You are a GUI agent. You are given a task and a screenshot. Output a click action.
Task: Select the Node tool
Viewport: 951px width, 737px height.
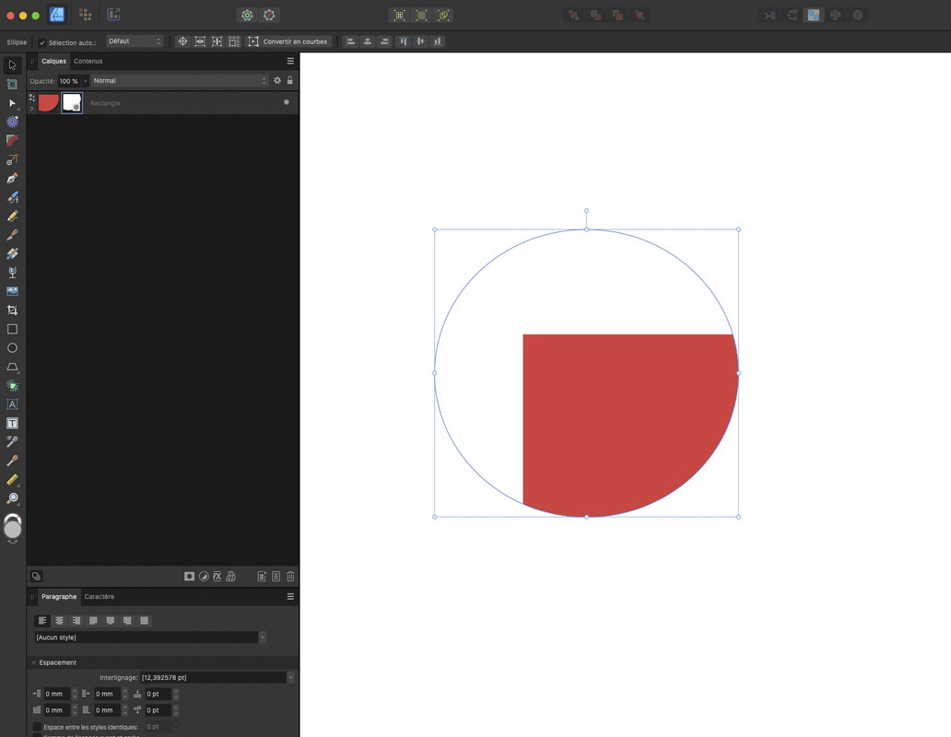click(12, 103)
